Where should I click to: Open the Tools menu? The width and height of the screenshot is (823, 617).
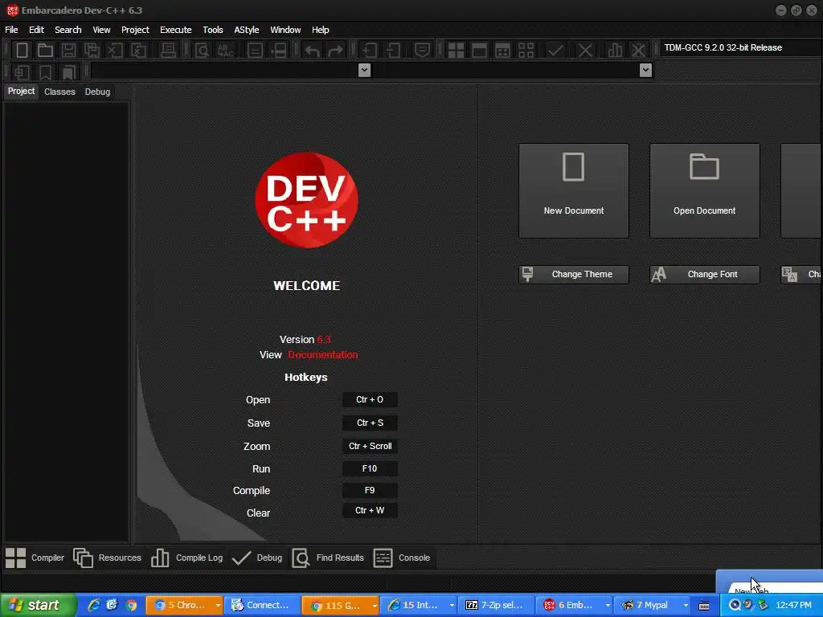213,30
